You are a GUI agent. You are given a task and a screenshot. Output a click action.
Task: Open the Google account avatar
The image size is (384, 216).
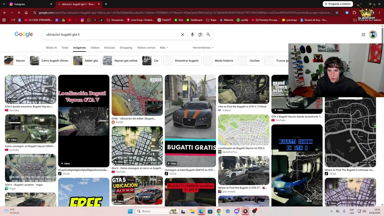[x=373, y=34]
